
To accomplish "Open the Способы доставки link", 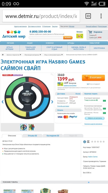I will click(x=63, y=106).
